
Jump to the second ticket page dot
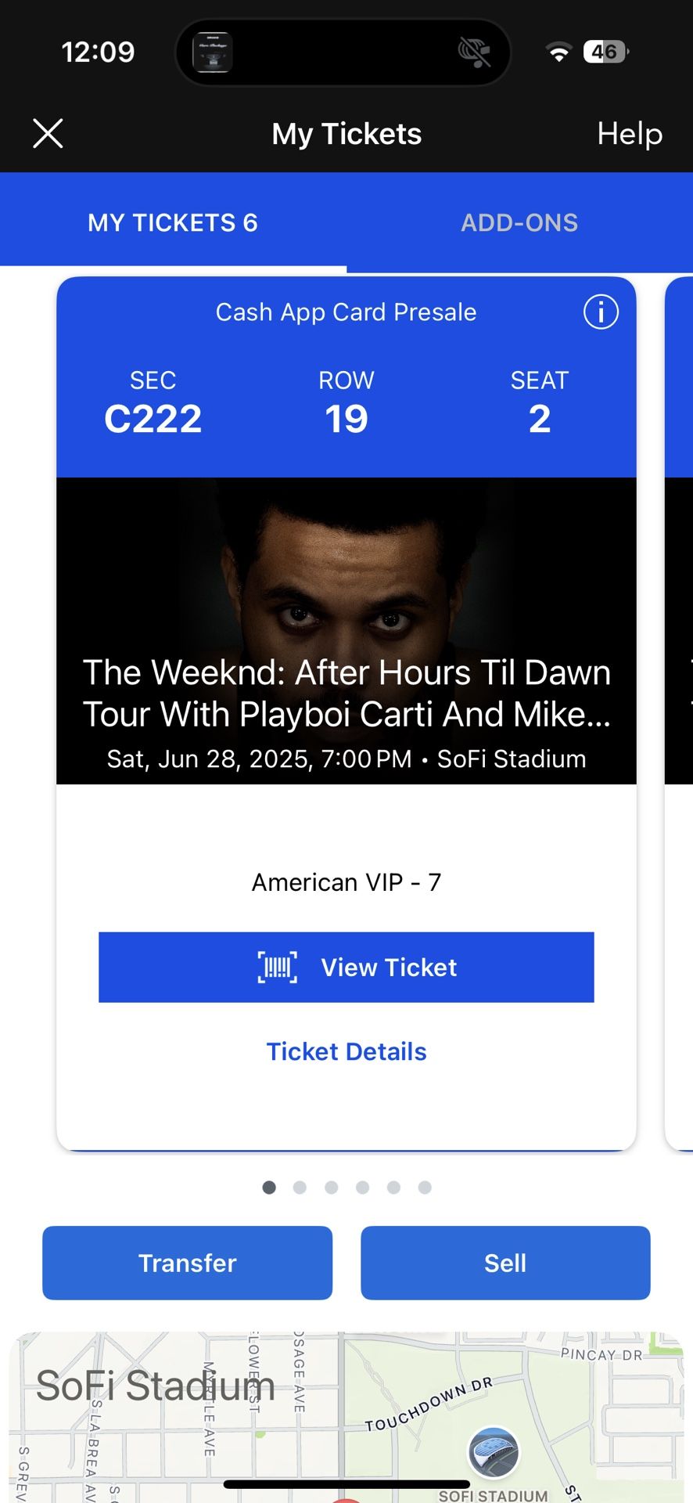point(300,1188)
